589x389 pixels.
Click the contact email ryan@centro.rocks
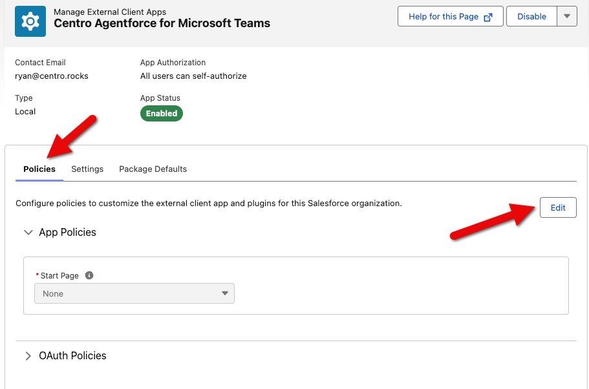(x=52, y=76)
